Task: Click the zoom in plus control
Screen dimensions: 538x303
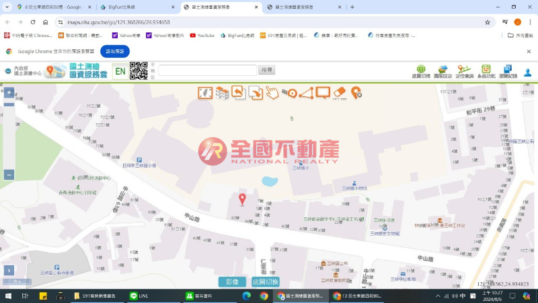Action: 9,93
